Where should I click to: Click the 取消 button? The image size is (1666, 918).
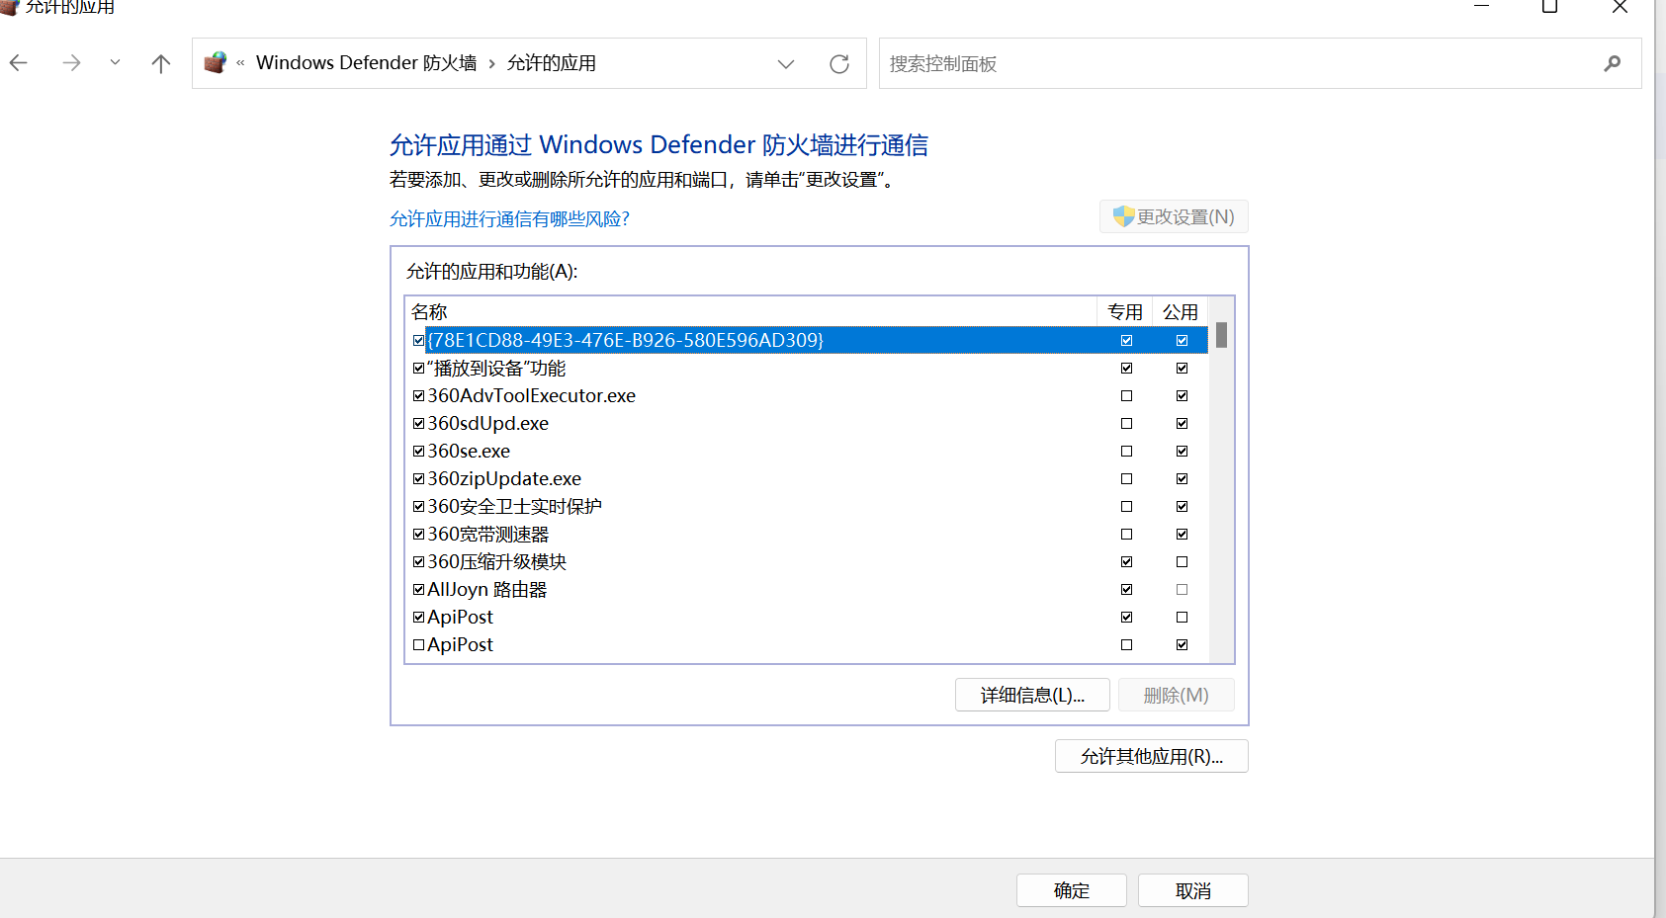(x=1193, y=890)
